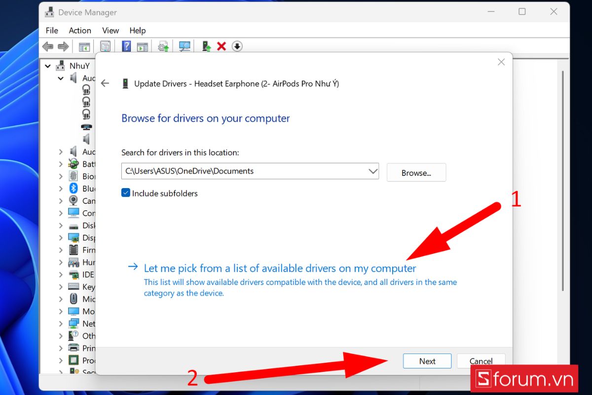Viewport: 592px width, 395px height.
Task: Click the Browse... button
Action: (x=416, y=173)
